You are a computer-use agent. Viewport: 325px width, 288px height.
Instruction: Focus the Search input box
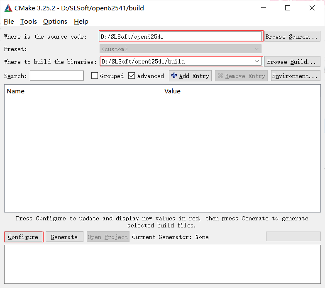[x=57, y=76]
